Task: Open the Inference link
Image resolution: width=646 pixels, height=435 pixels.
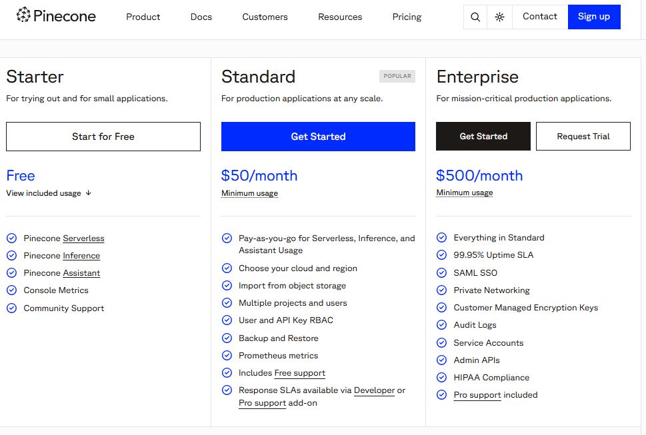Action: tap(81, 256)
